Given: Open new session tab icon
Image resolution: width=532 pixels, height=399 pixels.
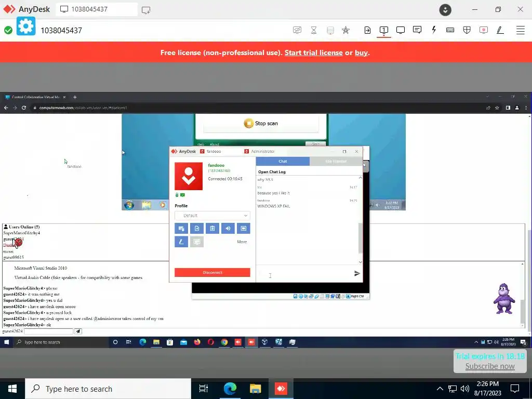Looking at the screenshot, I should point(146,10).
